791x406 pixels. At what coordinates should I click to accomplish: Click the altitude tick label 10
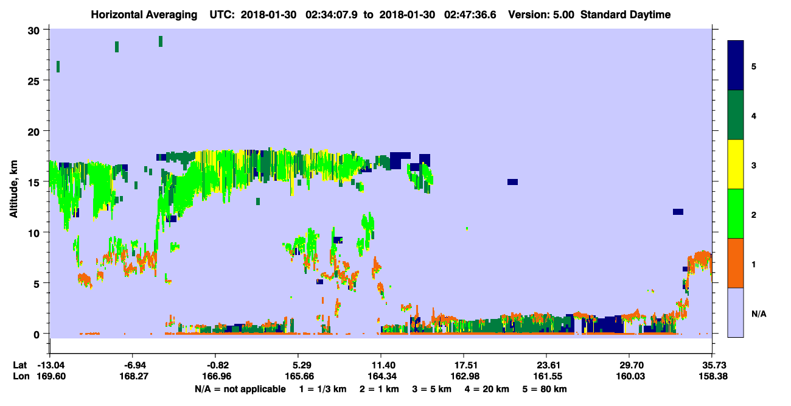coord(35,233)
